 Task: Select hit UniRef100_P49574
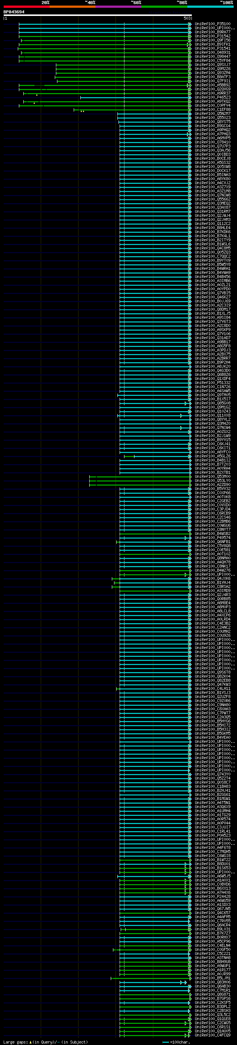coord(213,538)
